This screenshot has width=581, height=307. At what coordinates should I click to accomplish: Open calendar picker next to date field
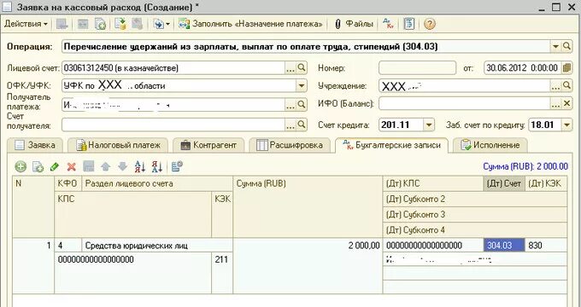click(566, 68)
